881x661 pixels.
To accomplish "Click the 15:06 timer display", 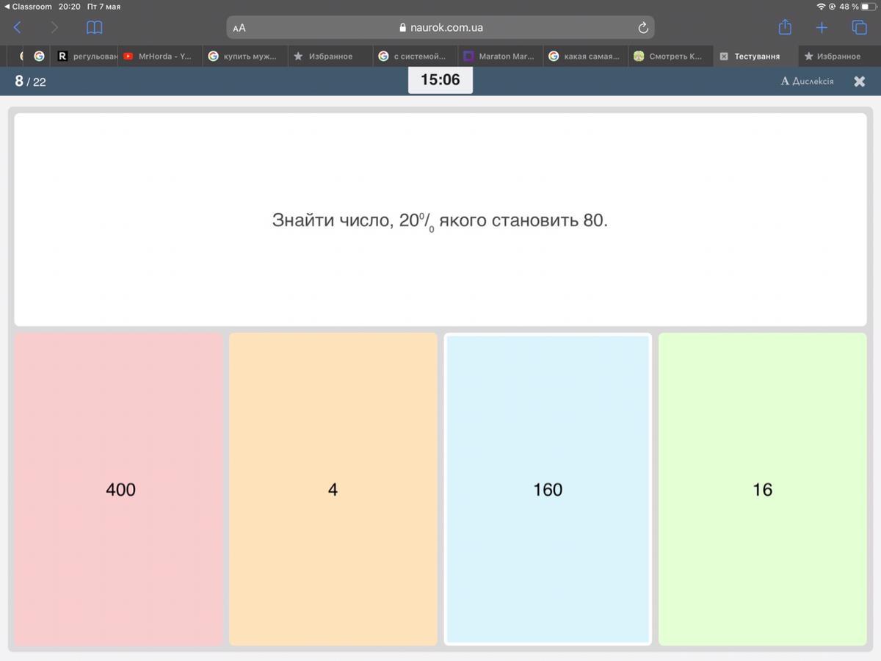I will (440, 80).
